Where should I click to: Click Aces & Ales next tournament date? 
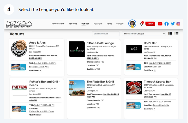[43, 57]
